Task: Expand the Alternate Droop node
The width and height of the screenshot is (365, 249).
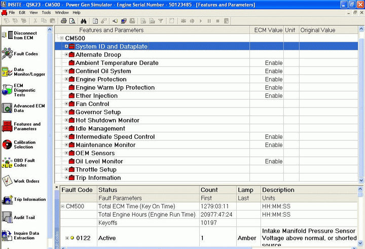Action: pyautogui.click(x=66, y=54)
